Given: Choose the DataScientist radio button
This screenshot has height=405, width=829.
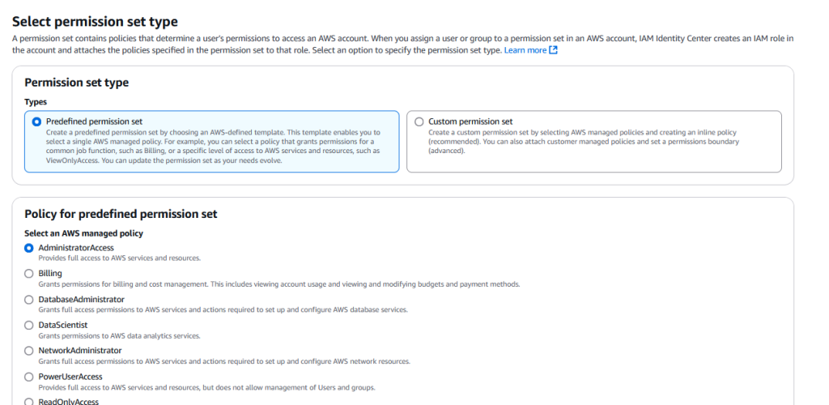Looking at the screenshot, I should click(29, 325).
